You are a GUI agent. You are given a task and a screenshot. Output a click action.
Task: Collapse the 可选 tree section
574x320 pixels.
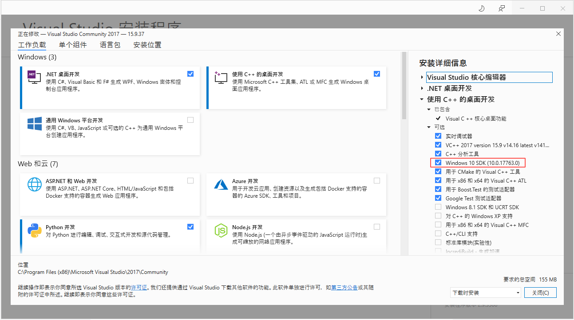pos(429,127)
